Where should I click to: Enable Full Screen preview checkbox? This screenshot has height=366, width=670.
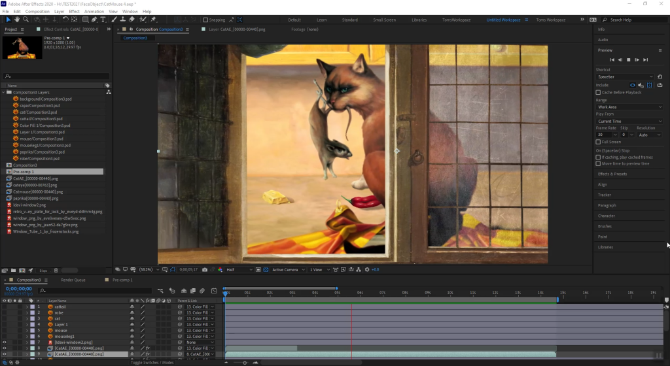[598, 142]
